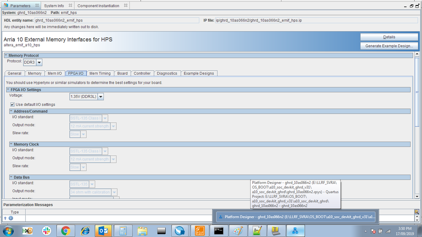Switch to the Mem I/O tab
The width and height of the screenshot is (422, 237).
tap(54, 73)
